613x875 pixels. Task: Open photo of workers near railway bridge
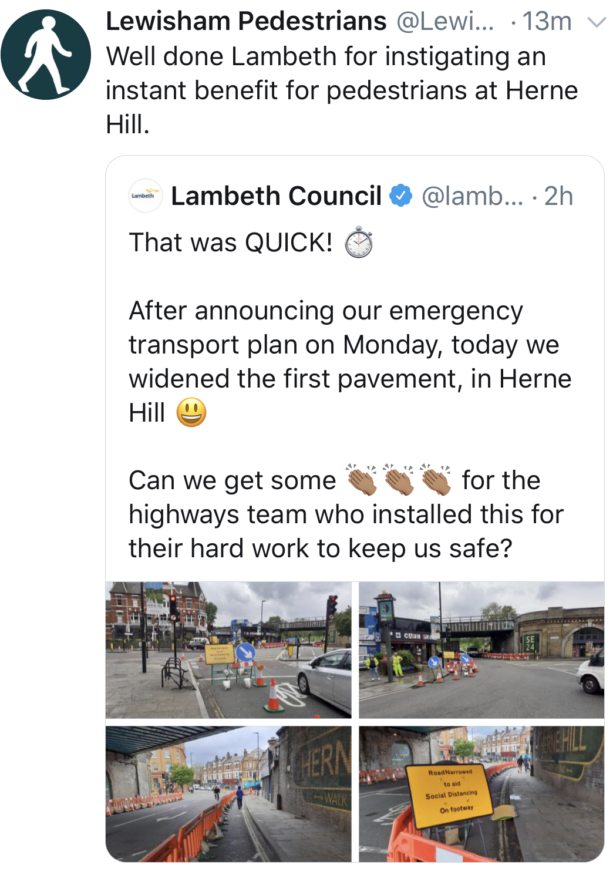point(481,649)
